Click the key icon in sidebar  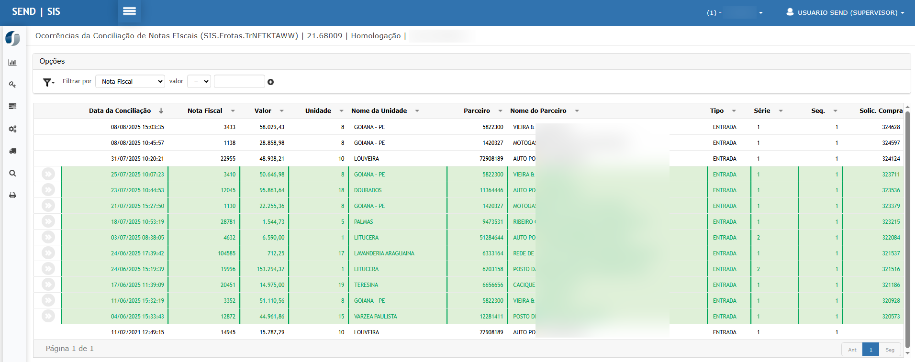pos(12,85)
